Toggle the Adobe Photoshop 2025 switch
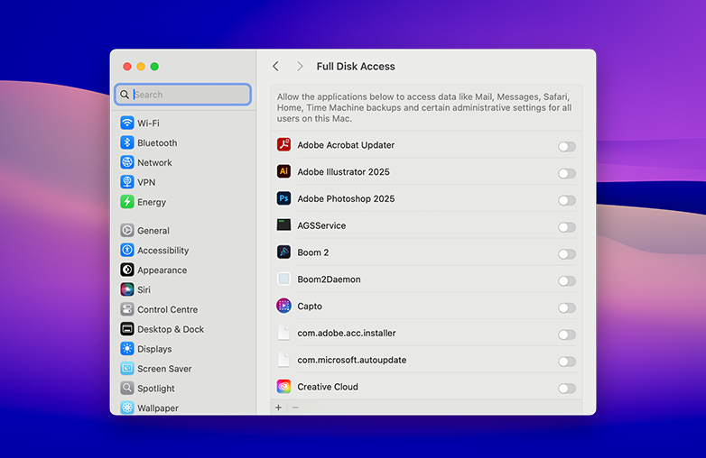The height and width of the screenshot is (458, 706). click(567, 200)
